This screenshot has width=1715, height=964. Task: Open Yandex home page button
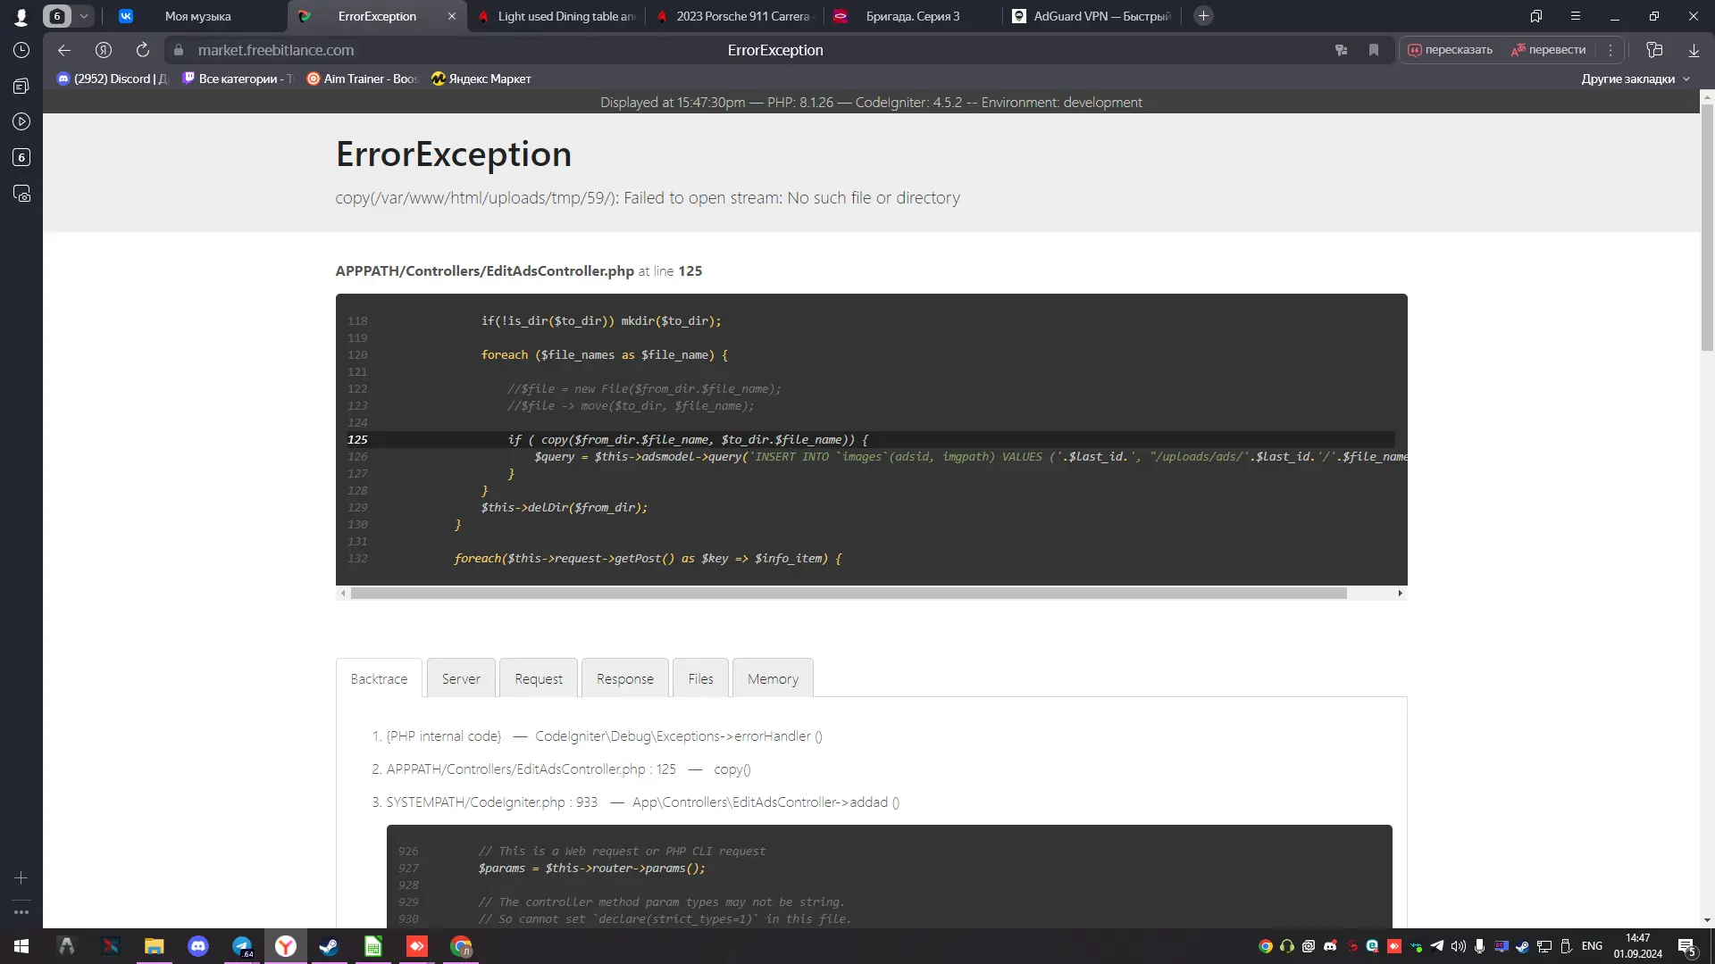pyautogui.click(x=104, y=50)
